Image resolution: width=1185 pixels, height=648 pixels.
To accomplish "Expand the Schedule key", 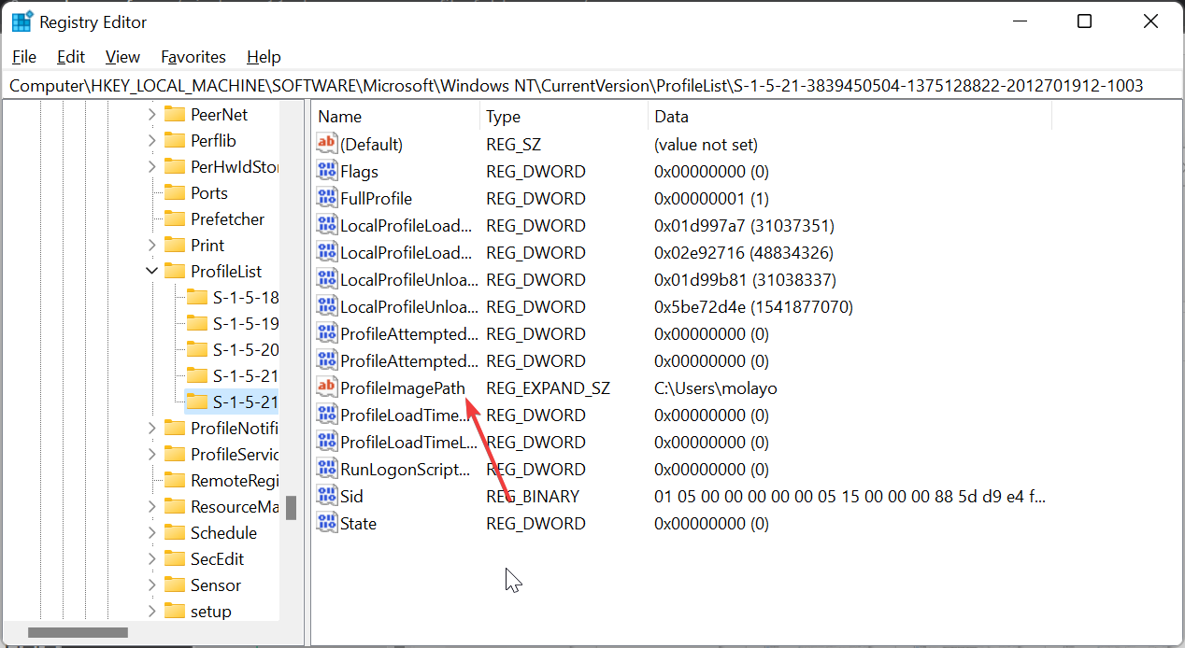I will point(151,532).
